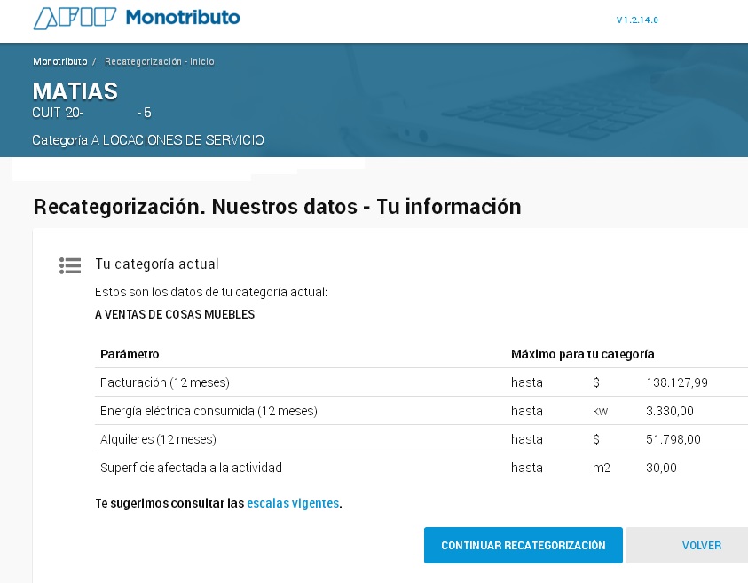Click Máximo para tu categoría column header

pyautogui.click(x=582, y=354)
